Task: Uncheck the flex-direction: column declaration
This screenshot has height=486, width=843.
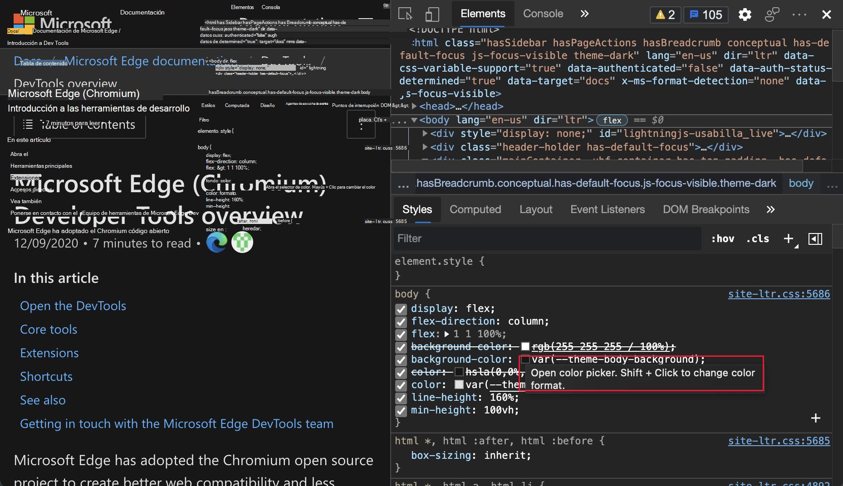Action: (x=401, y=322)
